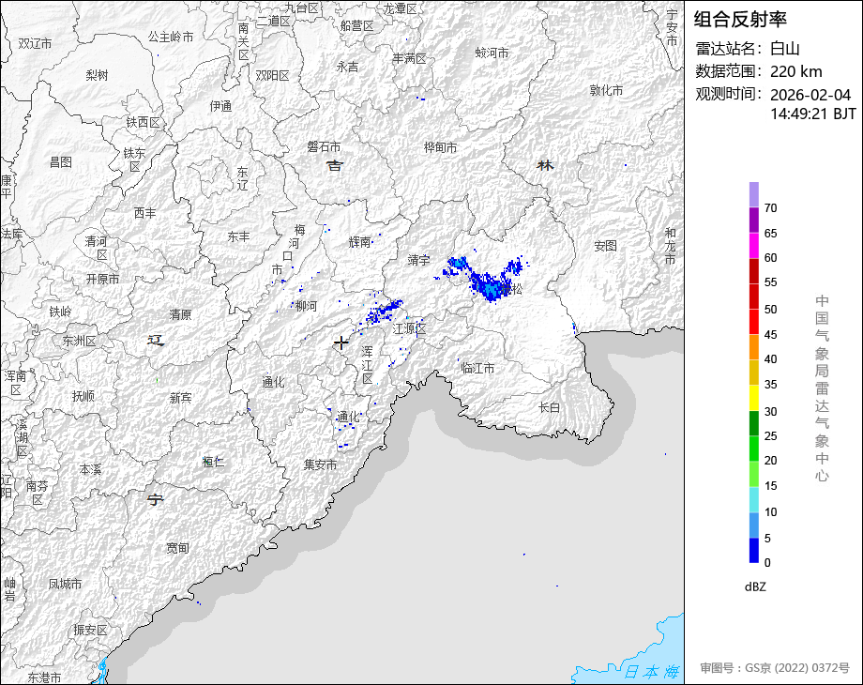Click the 梨树 map label

pos(97,75)
